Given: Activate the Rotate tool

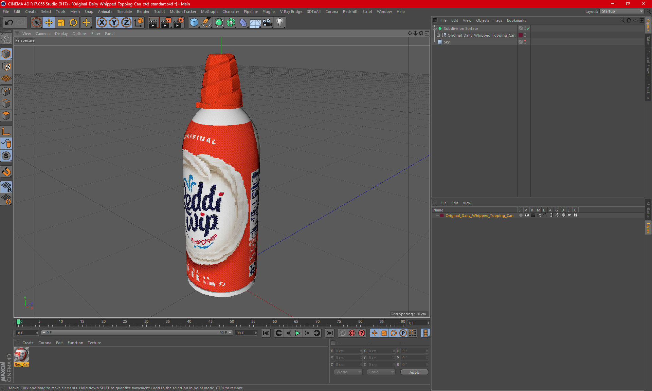Looking at the screenshot, I should [x=73, y=23].
